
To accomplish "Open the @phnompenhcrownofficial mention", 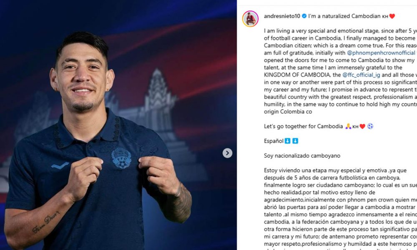I will tap(381, 52).
